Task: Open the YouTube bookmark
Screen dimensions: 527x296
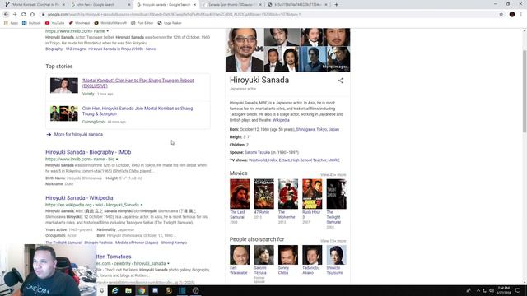Action: (54, 23)
